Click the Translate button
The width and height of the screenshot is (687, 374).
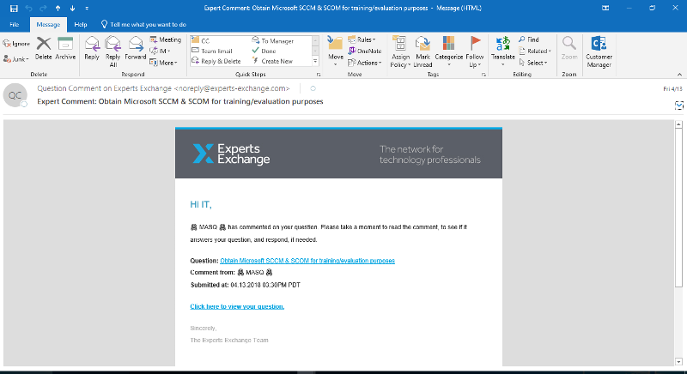[x=503, y=51]
